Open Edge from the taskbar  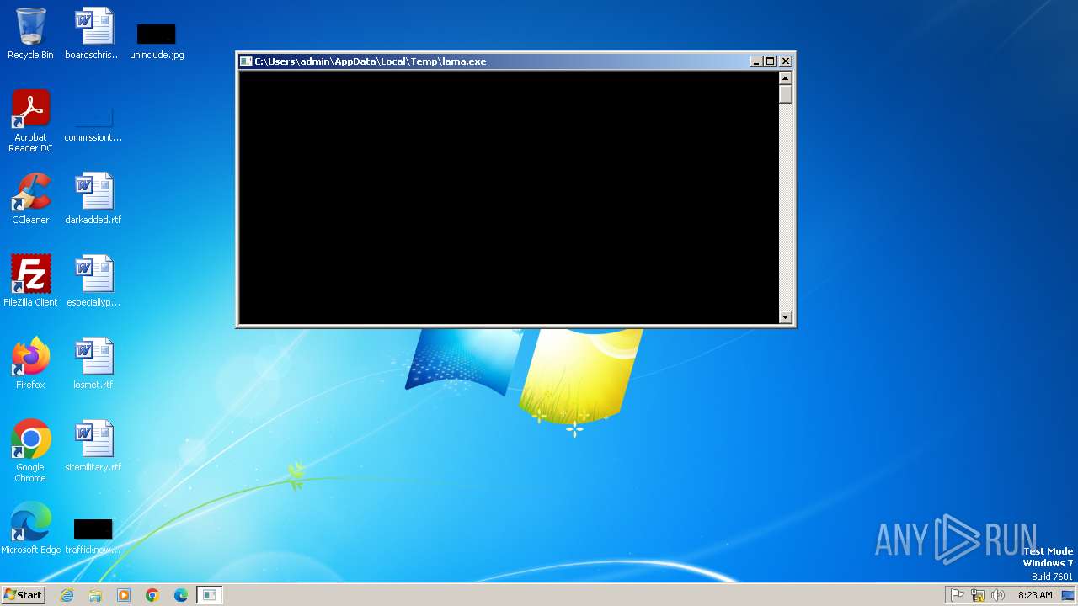point(181,595)
